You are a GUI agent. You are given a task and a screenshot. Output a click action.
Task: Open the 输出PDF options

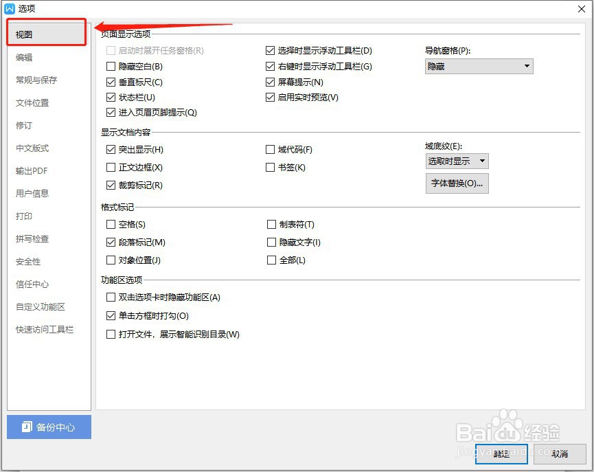coord(32,170)
